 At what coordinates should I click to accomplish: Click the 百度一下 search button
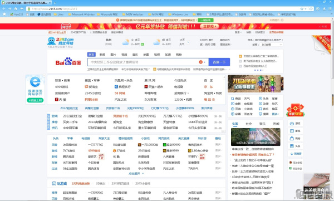click(219, 62)
